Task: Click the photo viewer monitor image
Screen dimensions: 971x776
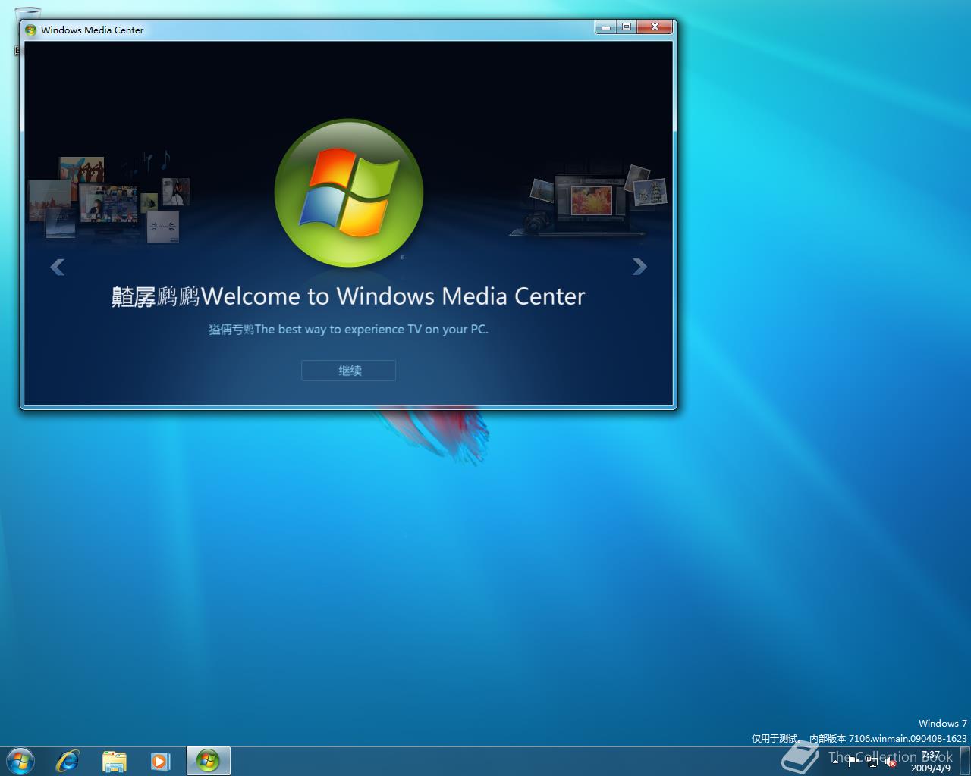Action: (590, 201)
